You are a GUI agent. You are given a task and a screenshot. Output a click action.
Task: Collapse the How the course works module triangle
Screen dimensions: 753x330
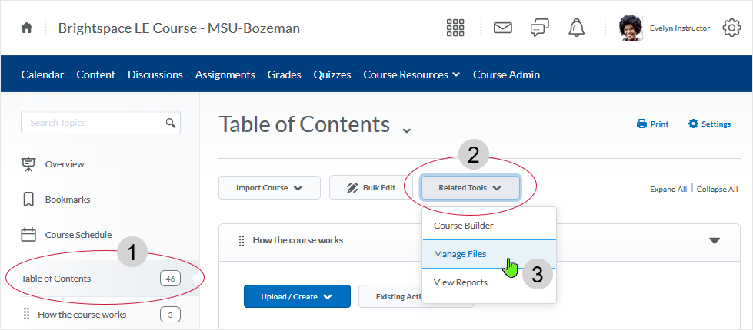click(x=715, y=240)
